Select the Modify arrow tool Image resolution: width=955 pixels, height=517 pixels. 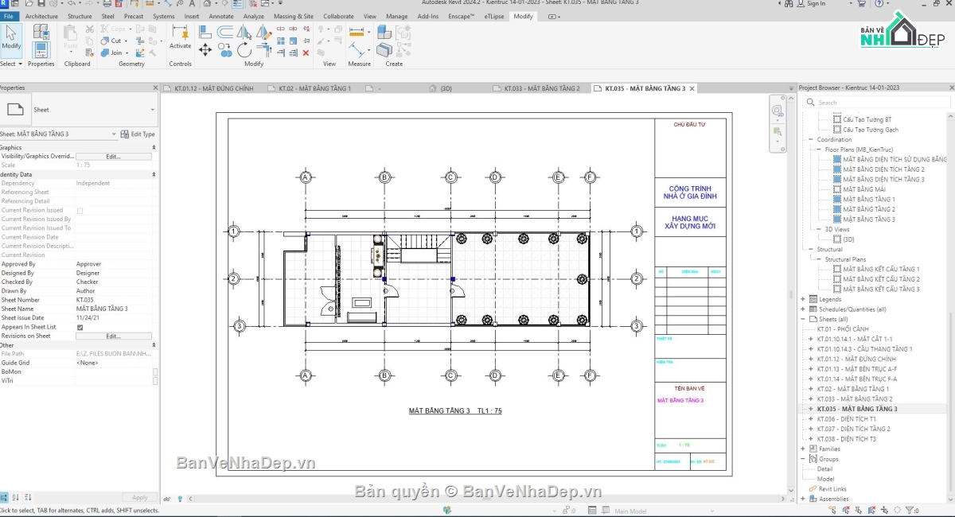[x=10, y=36]
